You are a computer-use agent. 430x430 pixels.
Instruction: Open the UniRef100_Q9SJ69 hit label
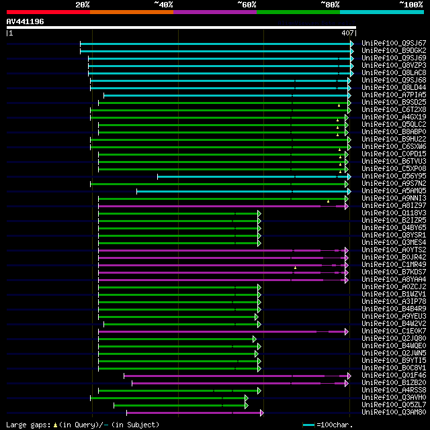pos(394,58)
